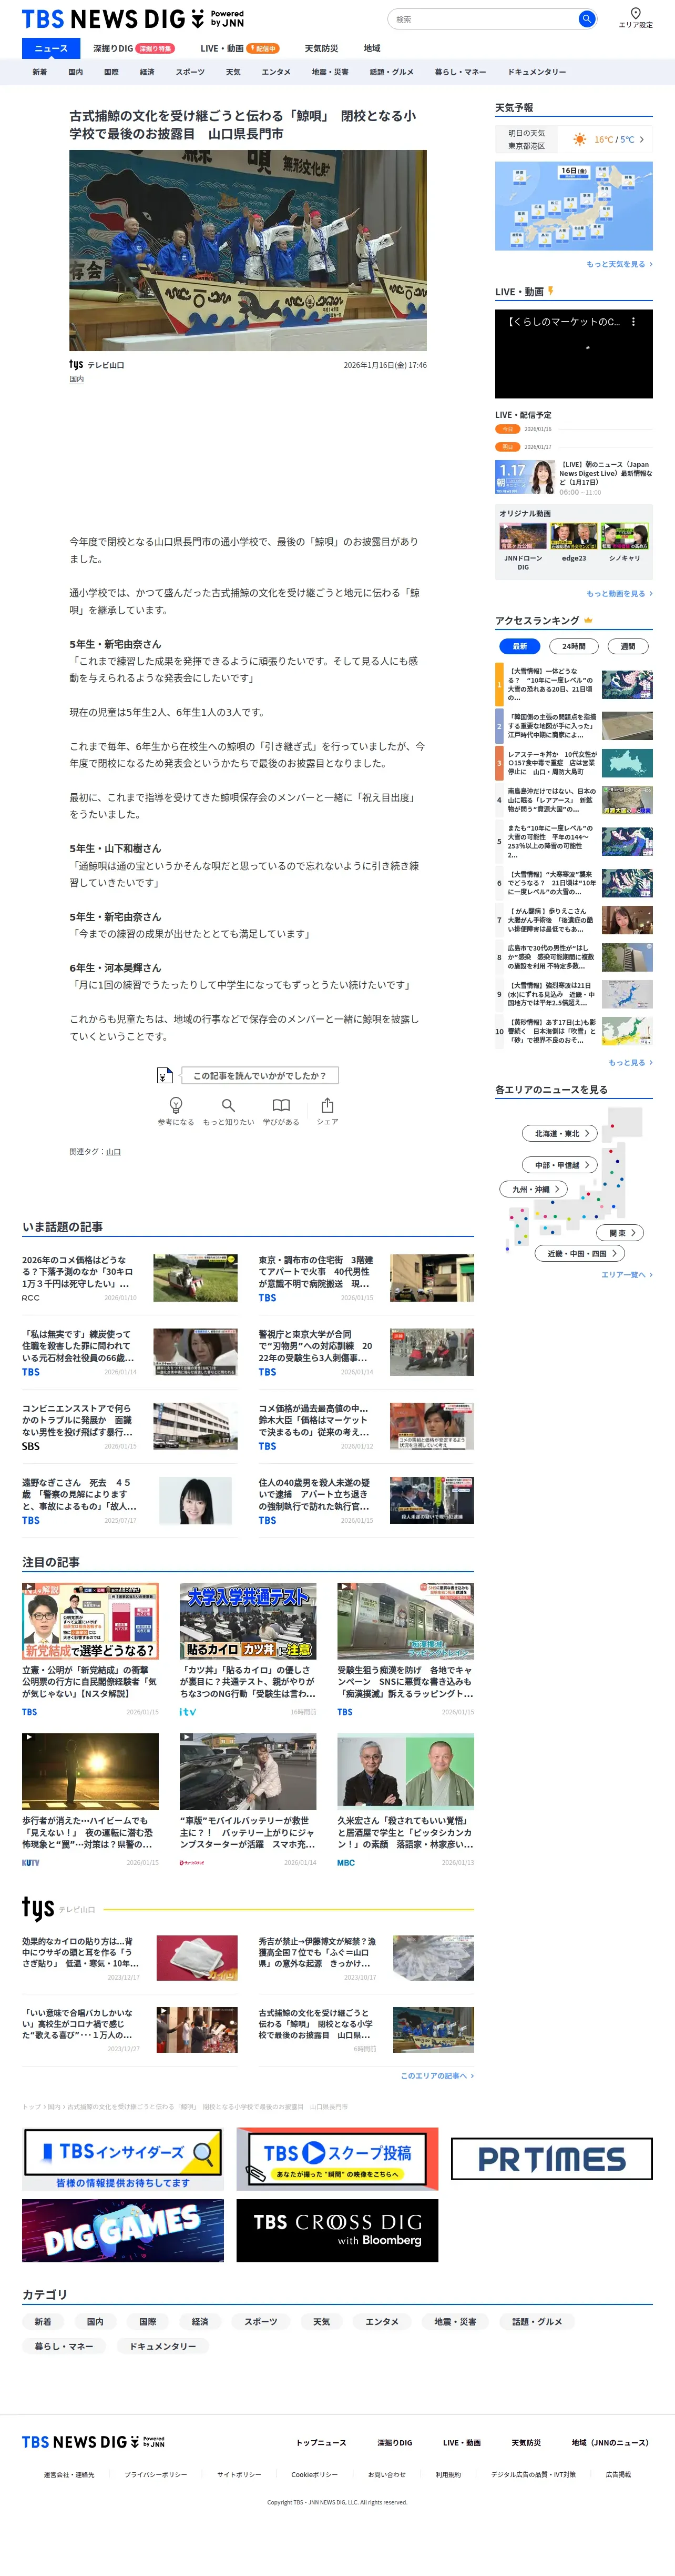This screenshot has height=2576, width=675.
Task: Open the エリア設定 location pin icon
Action: click(x=635, y=14)
